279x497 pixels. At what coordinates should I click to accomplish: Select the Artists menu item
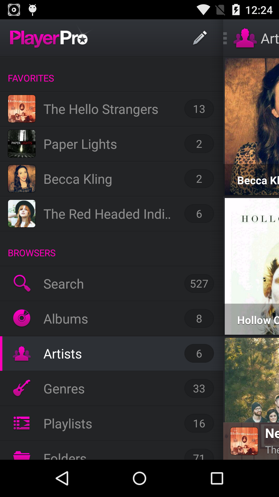[112, 354]
